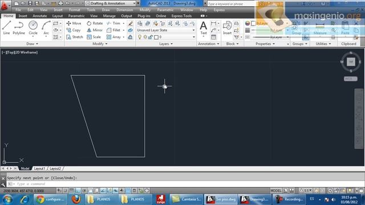Open the Parametric menu in menu bar
Screen dimensions: 365x205
tap(165, 10)
